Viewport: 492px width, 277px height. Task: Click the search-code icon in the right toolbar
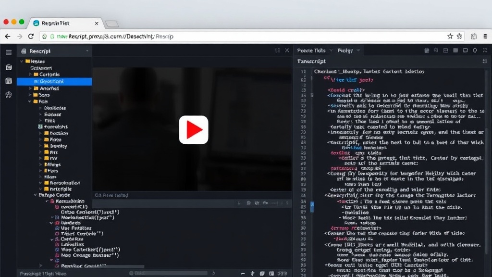coord(436,50)
